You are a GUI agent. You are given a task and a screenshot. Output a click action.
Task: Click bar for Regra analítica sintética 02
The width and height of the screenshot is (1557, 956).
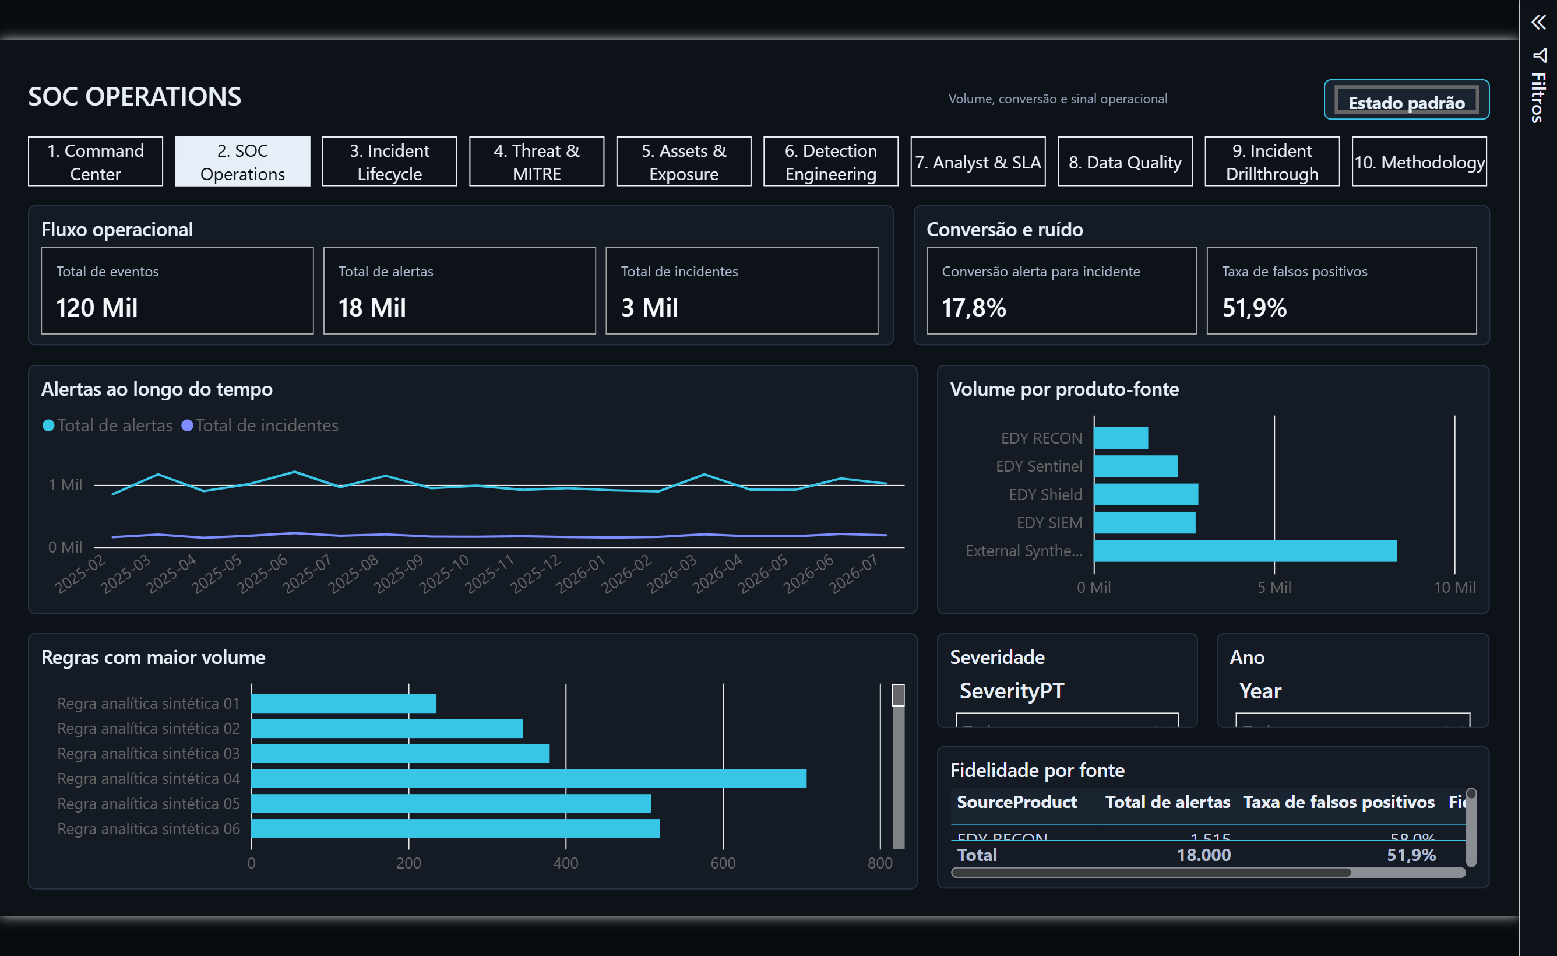point(388,729)
